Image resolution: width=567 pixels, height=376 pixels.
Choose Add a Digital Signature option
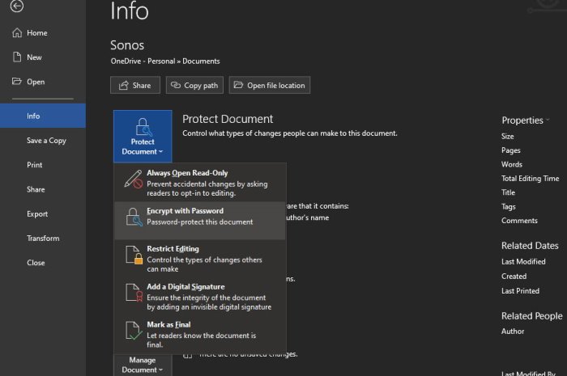(200, 296)
